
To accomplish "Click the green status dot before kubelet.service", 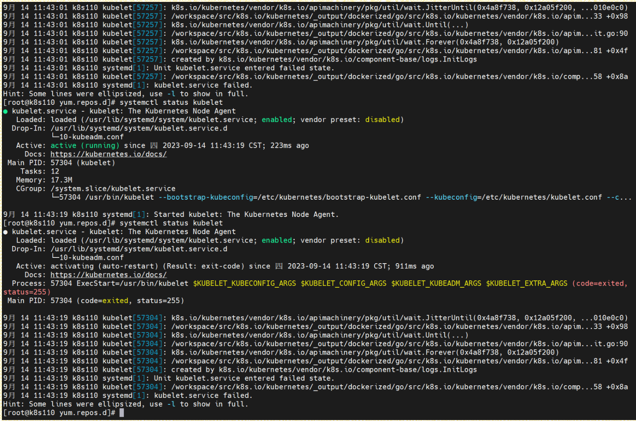I will tap(5, 111).
